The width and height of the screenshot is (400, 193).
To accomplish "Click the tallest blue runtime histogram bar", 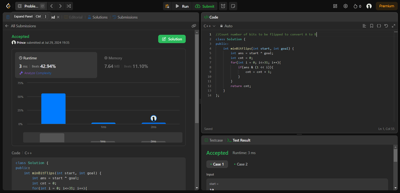I will [53, 108].
